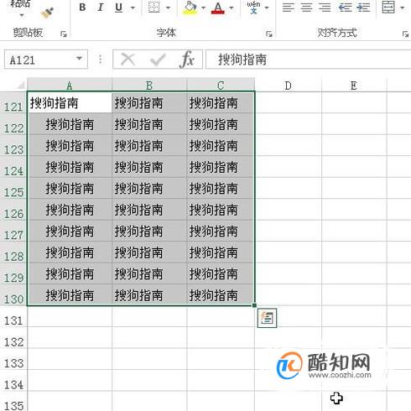411x411 pixels.
Task: Toggle Bold formatting button
Action: point(82,8)
